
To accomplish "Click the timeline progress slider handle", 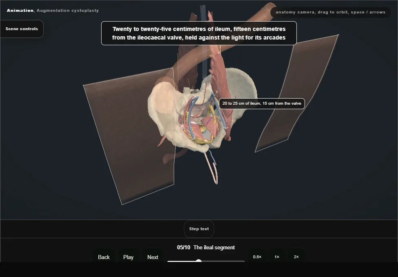I will click(x=199, y=261).
